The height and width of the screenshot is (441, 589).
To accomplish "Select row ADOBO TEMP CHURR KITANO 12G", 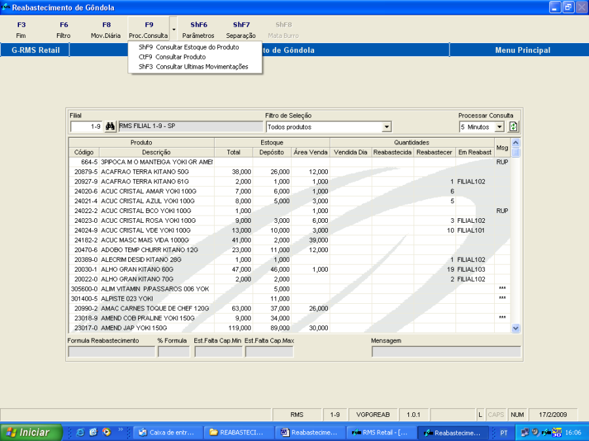I will (x=289, y=250).
